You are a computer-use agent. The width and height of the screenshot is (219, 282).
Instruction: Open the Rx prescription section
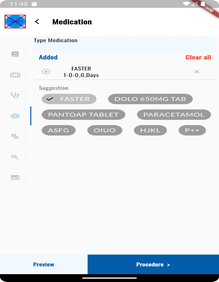[x=15, y=137]
